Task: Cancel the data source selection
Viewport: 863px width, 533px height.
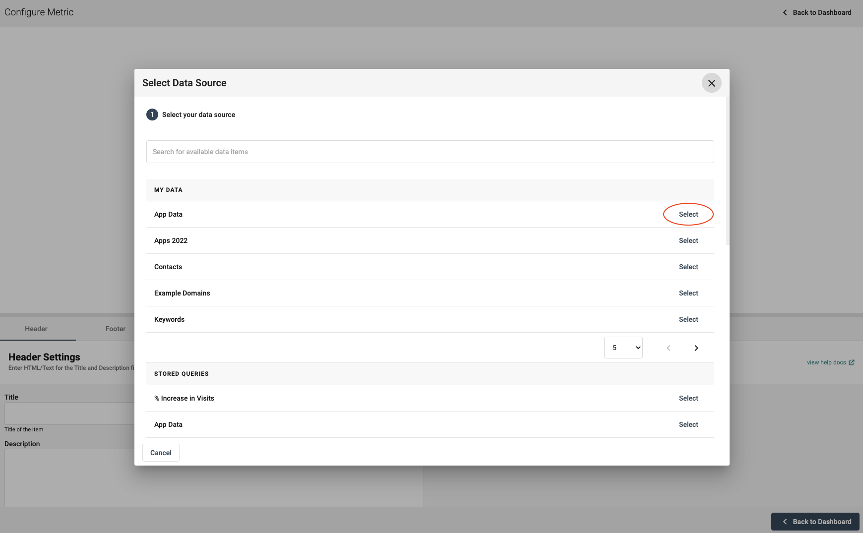Action: [161, 453]
